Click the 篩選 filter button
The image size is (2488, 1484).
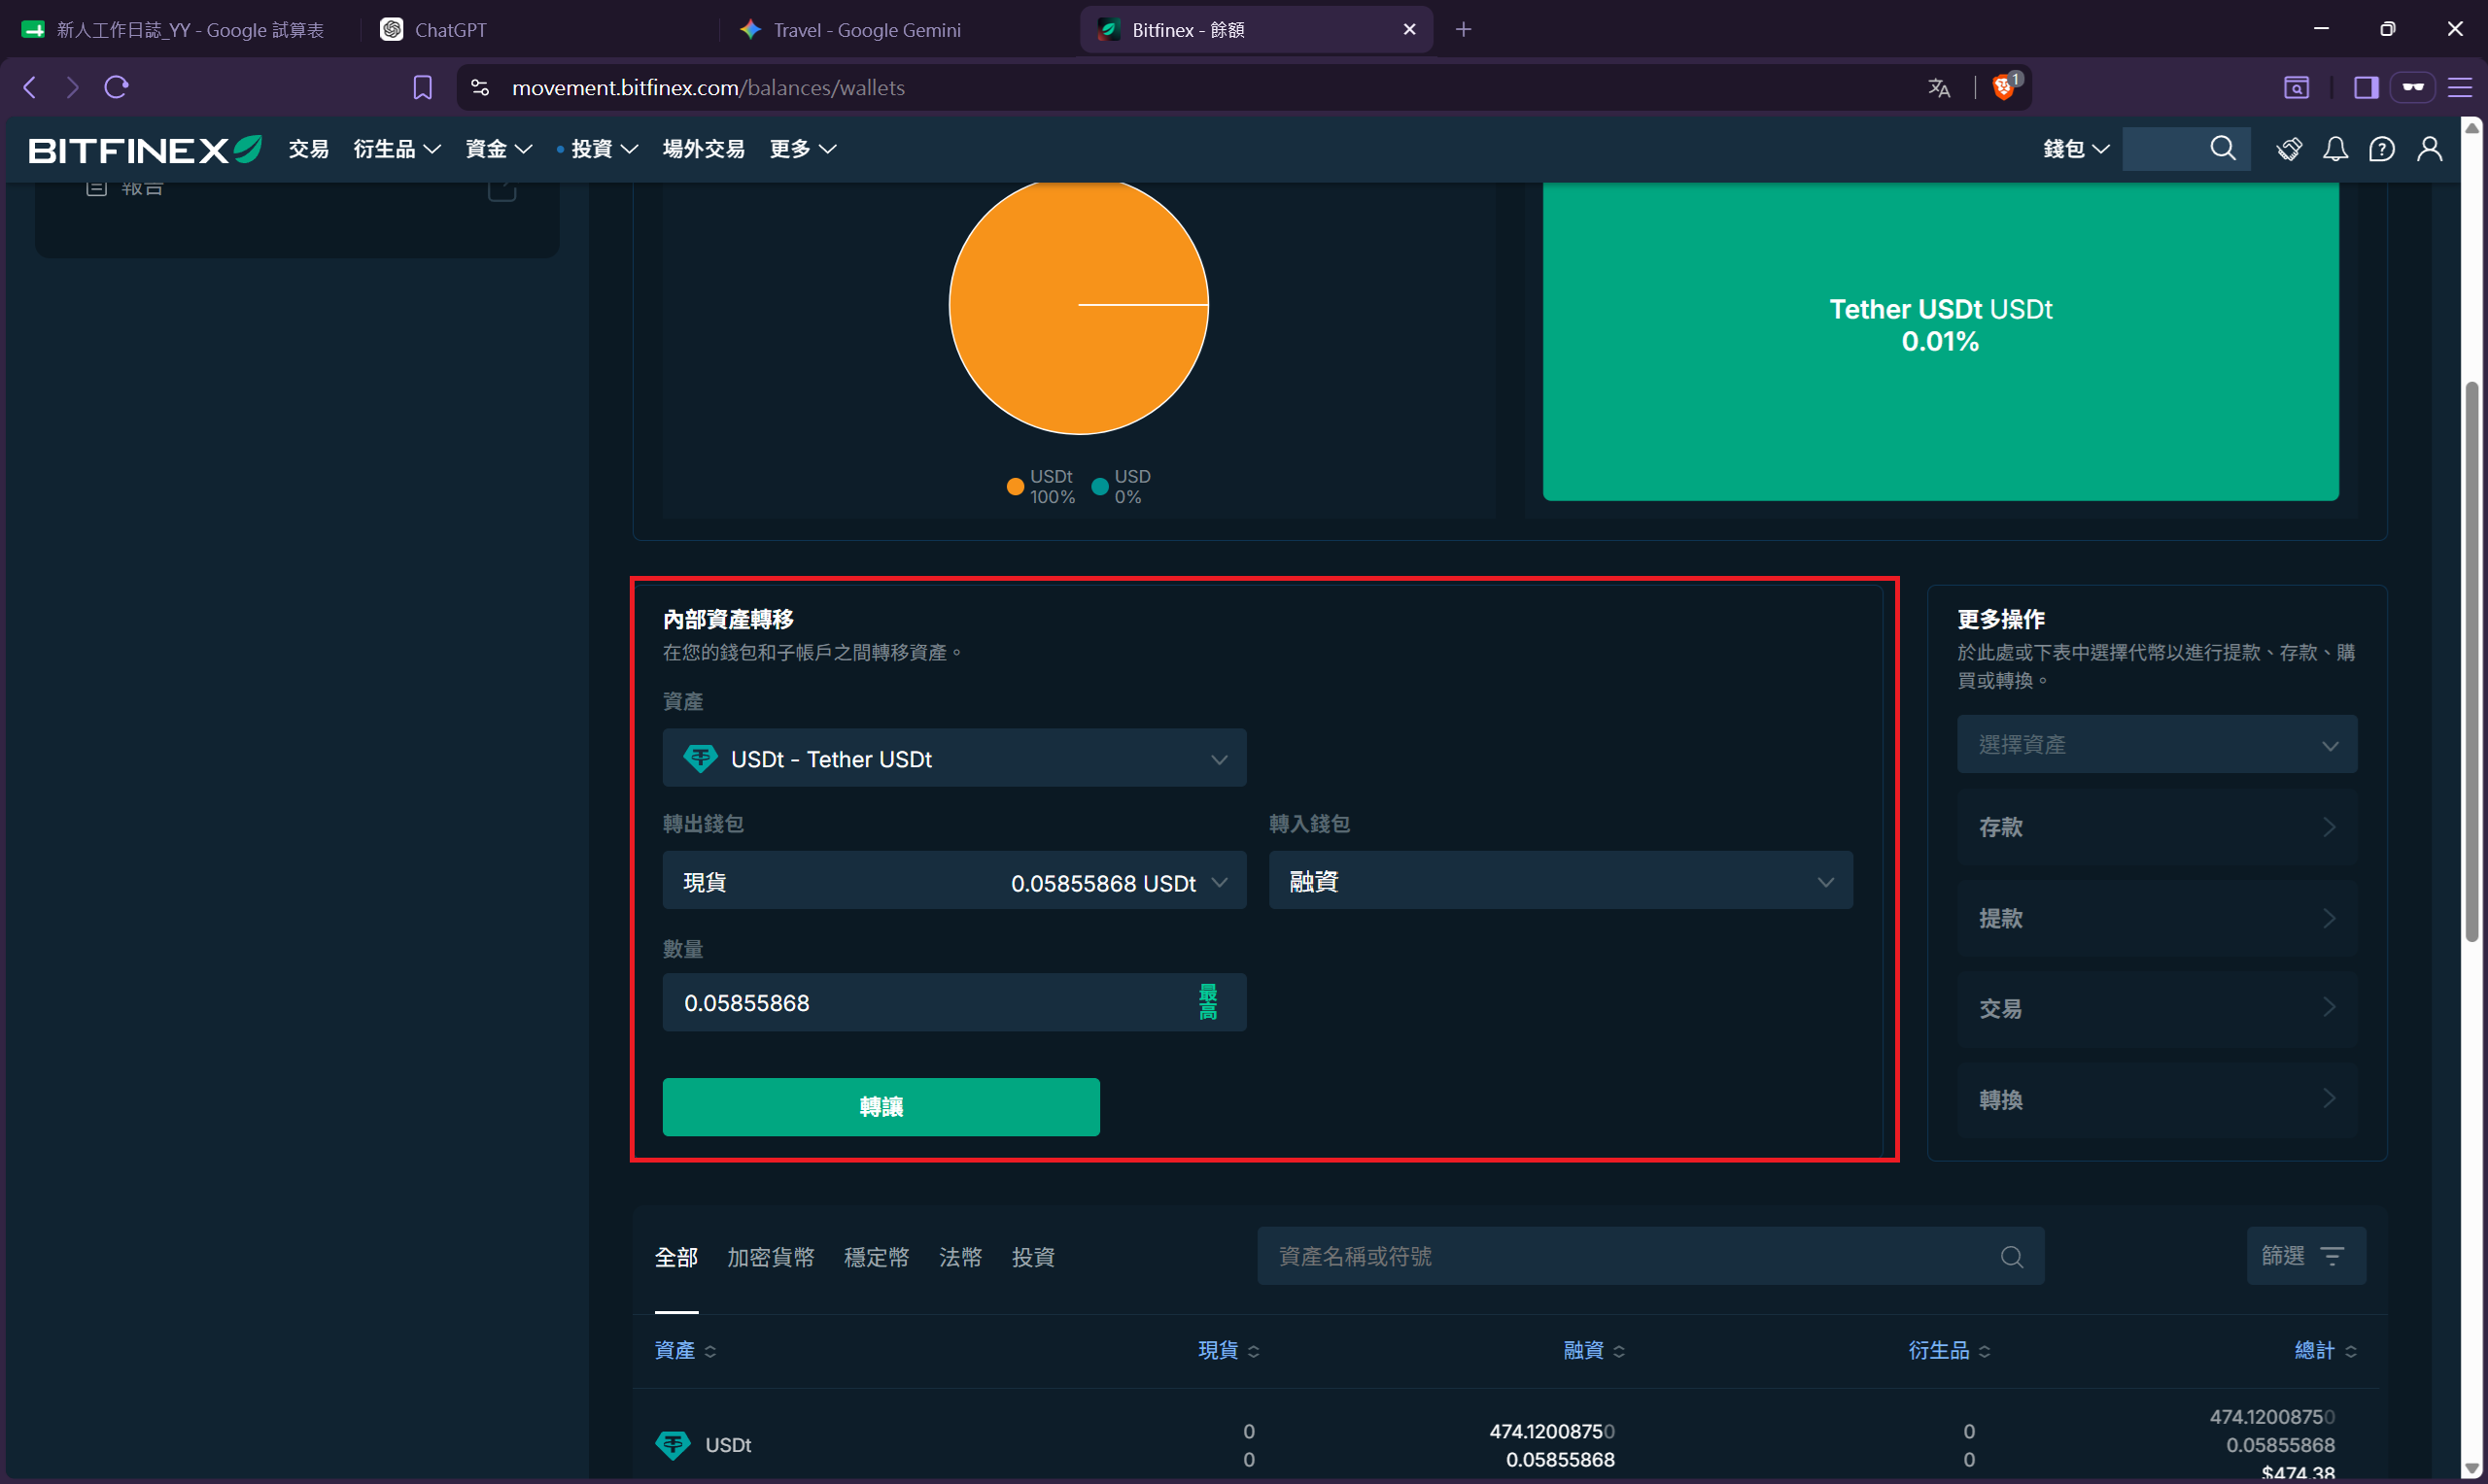[2306, 1256]
